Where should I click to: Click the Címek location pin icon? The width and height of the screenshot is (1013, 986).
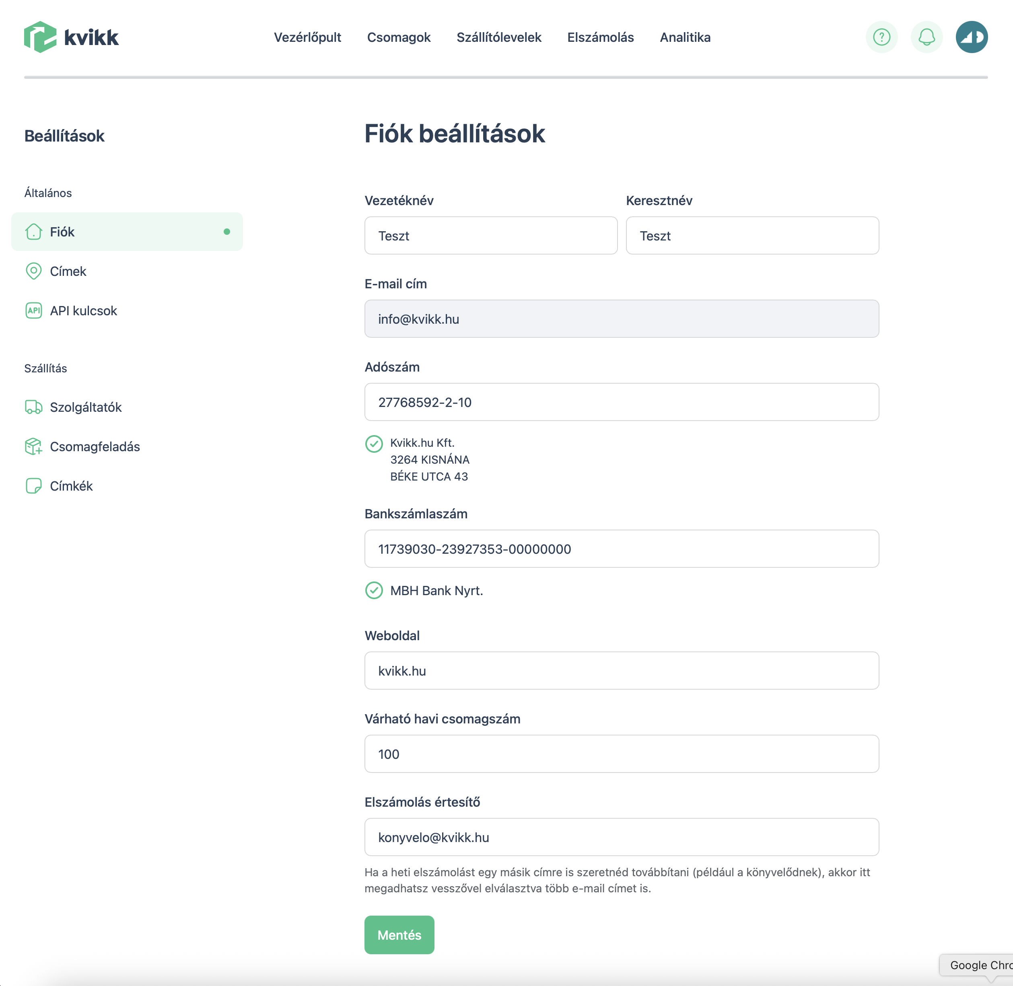click(x=34, y=271)
